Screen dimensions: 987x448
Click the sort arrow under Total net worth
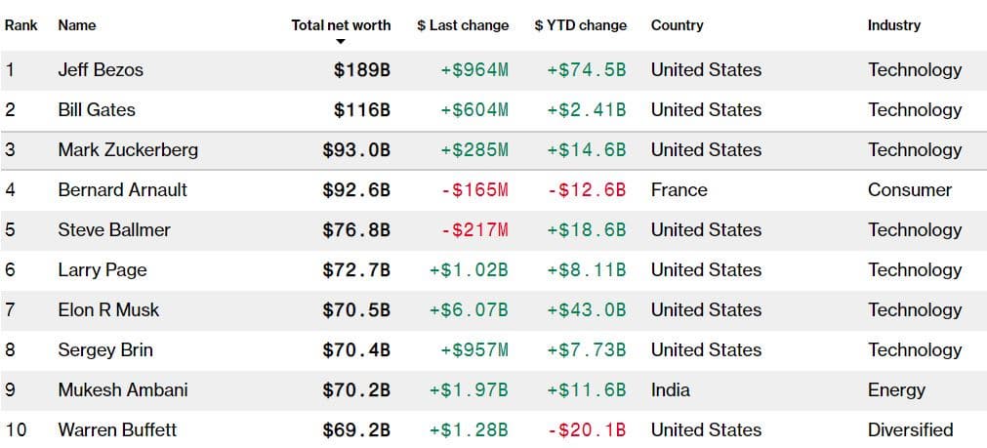click(341, 41)
